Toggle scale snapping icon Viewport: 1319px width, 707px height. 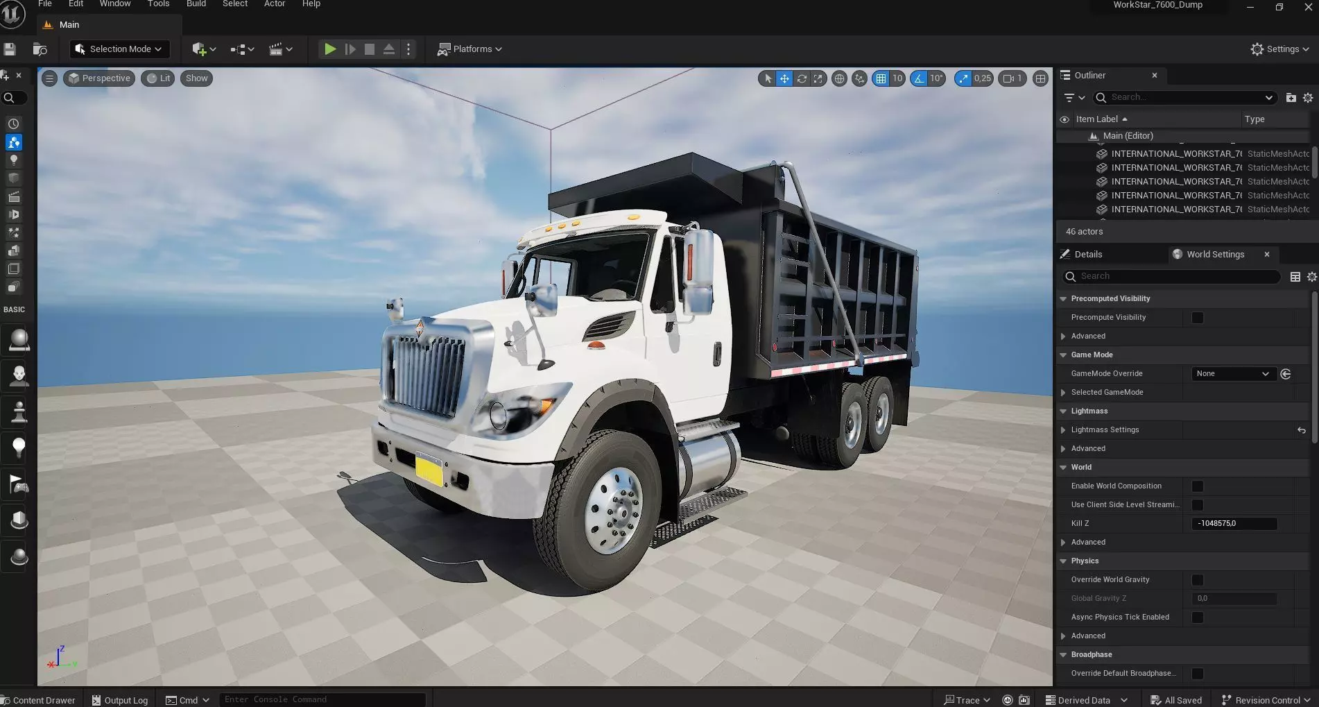point(963,78)
